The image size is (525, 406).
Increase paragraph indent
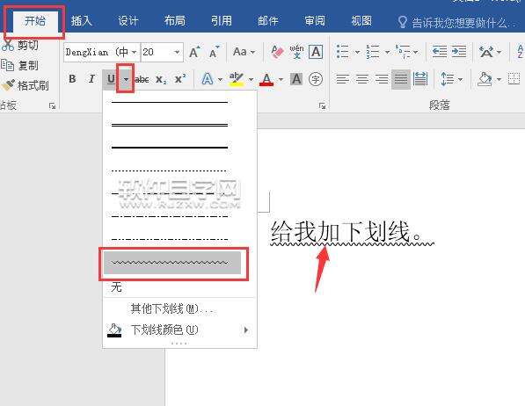[x=459, y=52]
